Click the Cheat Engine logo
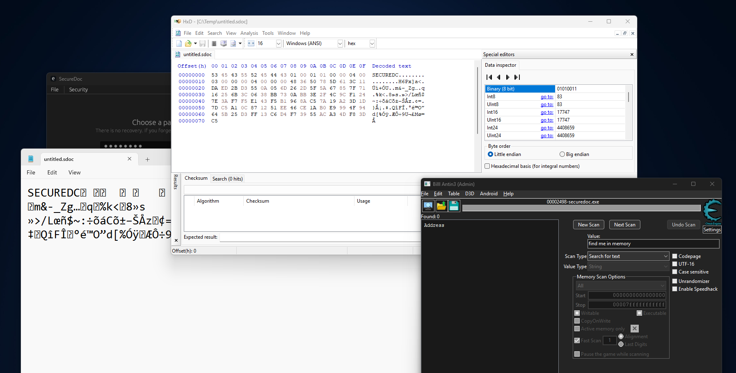The width and height of the screenshot is (736, 373). (x=713, y=212)
